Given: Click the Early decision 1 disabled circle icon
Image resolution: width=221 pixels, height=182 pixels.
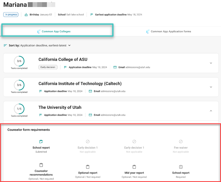Looking at the screenshot, I should pyautogui.click(x=88, y=141).
